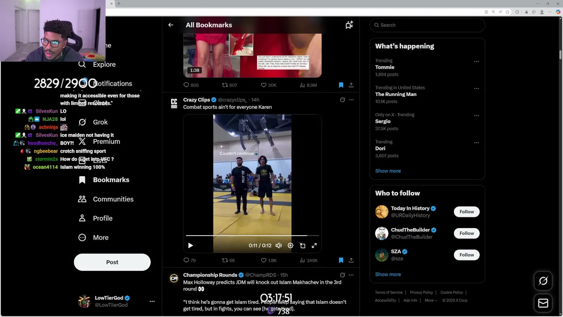Open more options on Championship Rounds post
The height and width of the screenshot is (317, 563).
351,275
